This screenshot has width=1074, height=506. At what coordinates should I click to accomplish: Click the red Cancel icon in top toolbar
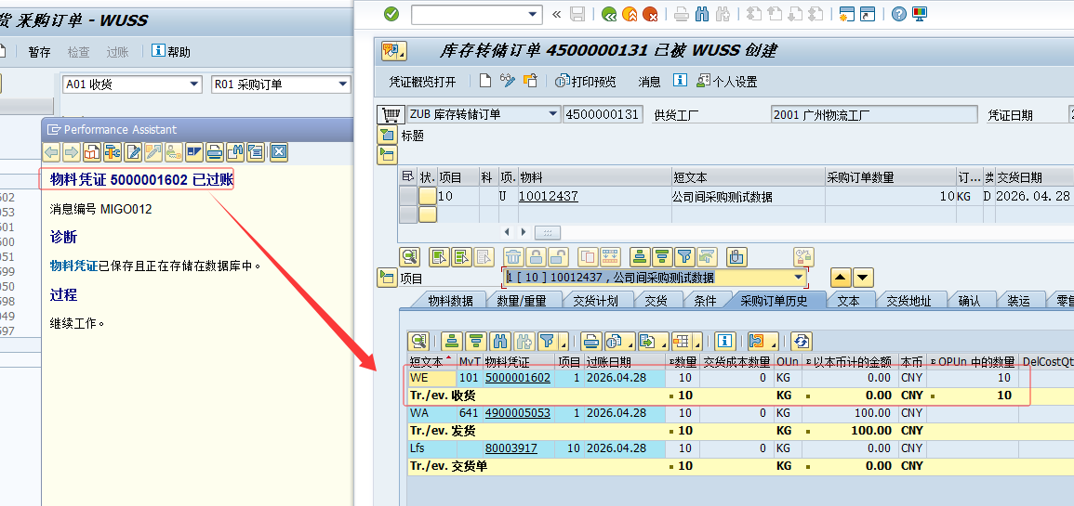[651, 14]
